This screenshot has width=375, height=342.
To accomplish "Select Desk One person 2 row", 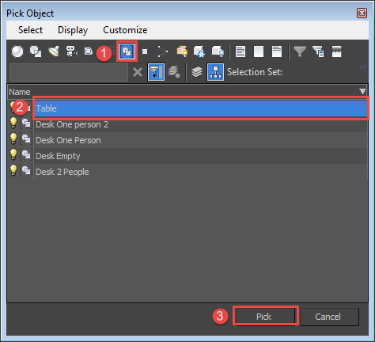I will coord(201,124).
